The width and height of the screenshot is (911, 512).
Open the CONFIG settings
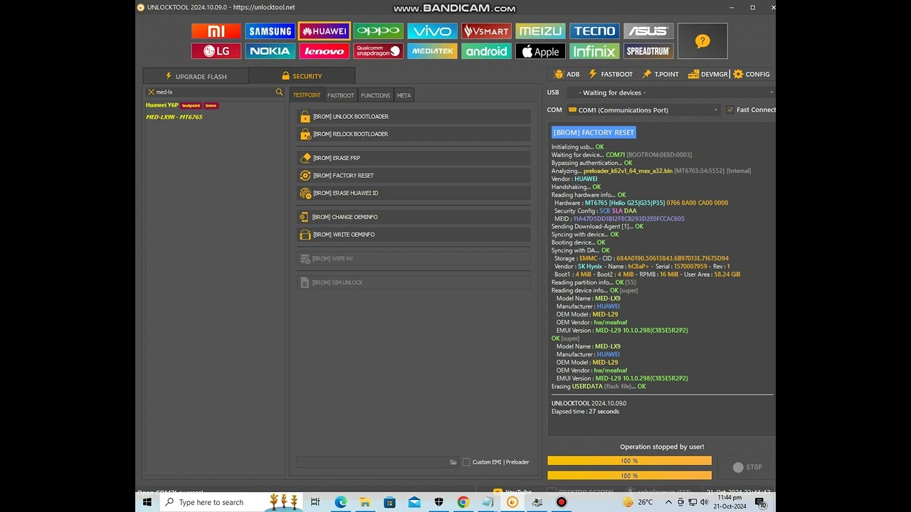[752, 74]
